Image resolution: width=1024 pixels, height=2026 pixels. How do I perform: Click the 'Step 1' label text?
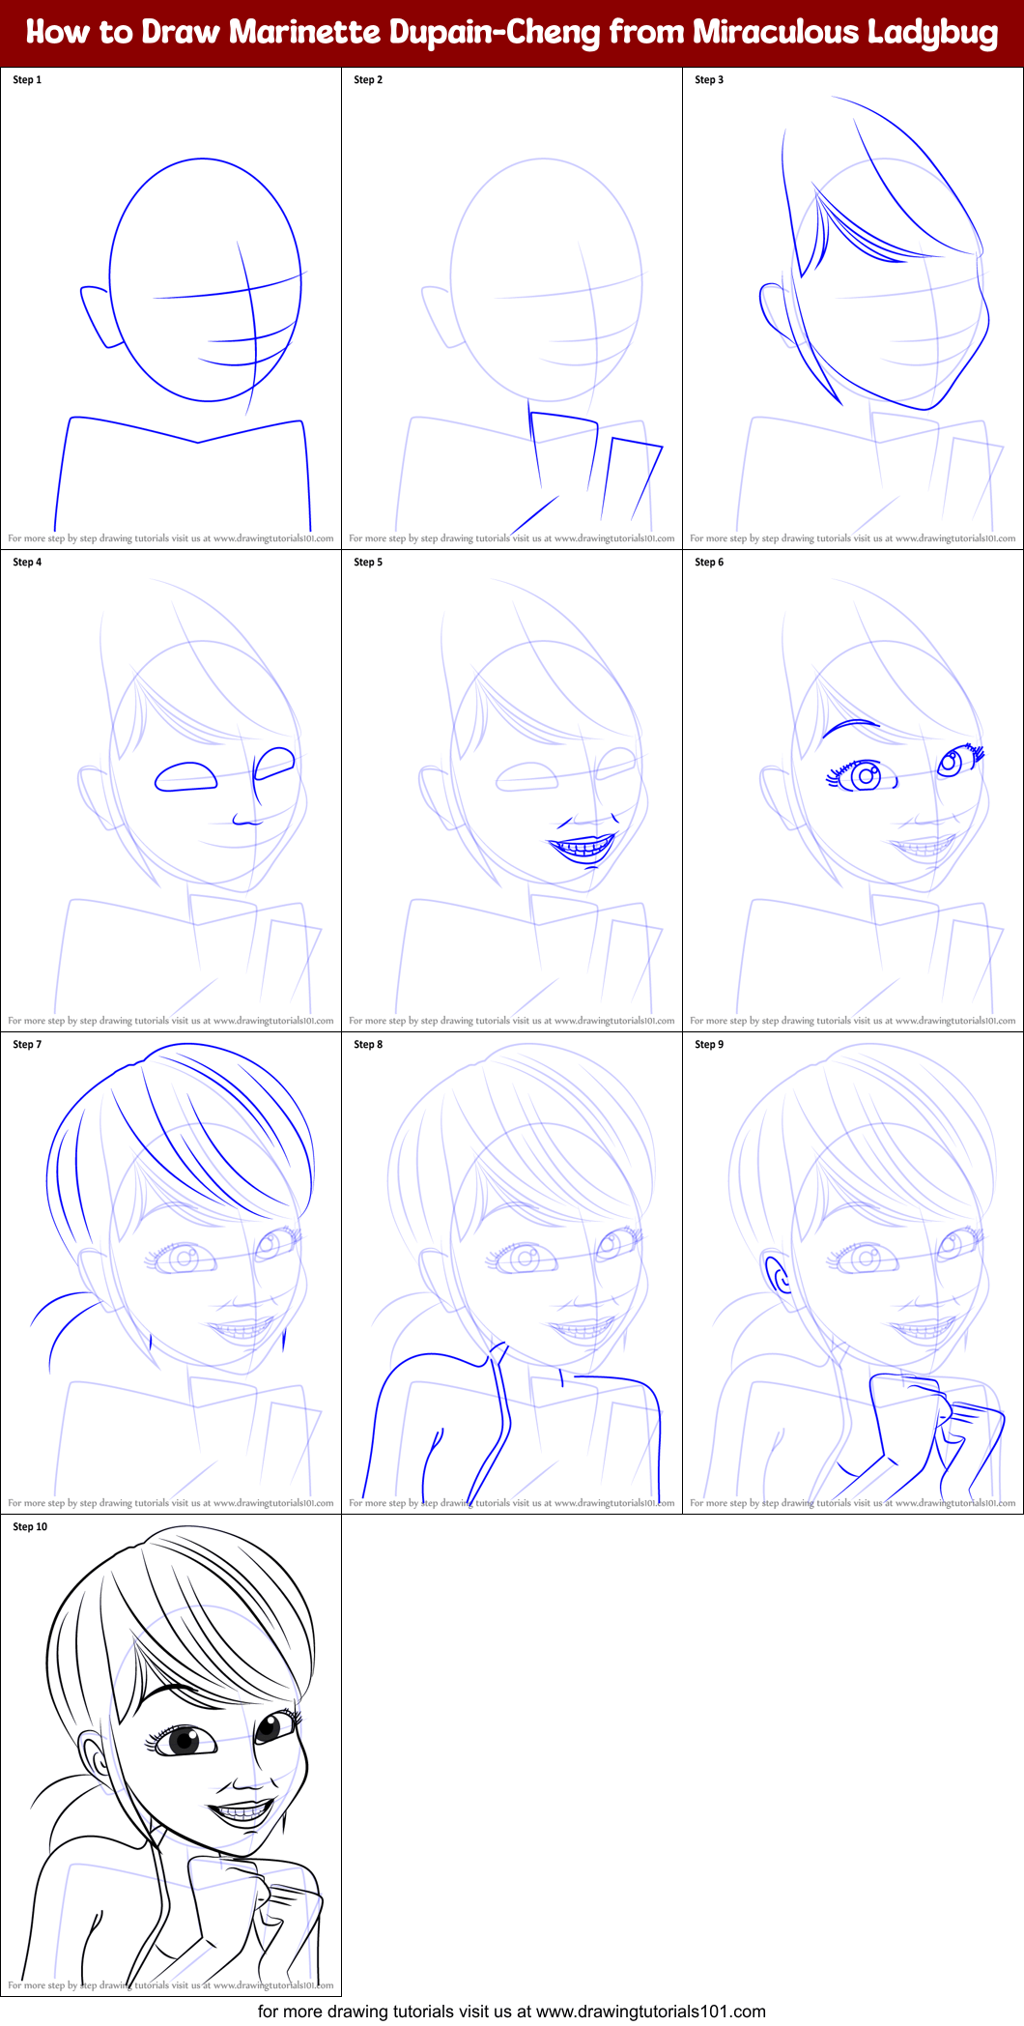click(x=27, y=80)
